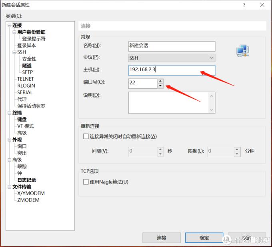Click the help question mark button
Screen dimensions: 272x247
[244, 5]
